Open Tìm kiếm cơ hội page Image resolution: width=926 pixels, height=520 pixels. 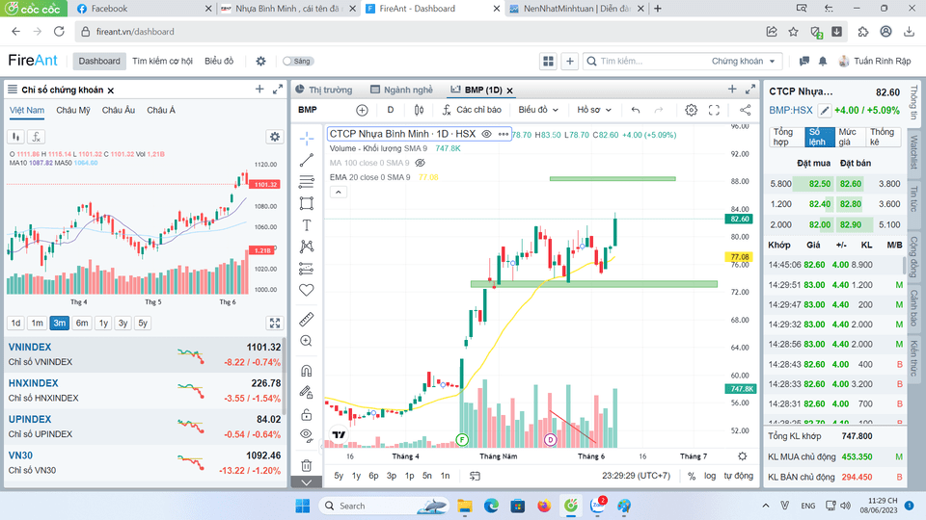pyautogui.click(x=162, y=62)
